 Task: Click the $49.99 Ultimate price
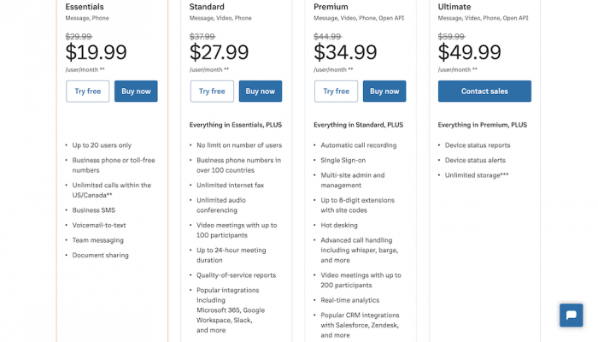[468, 52]
